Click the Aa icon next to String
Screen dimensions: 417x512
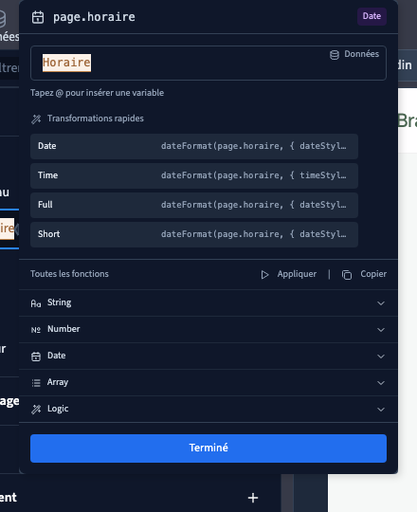point(36,303)
